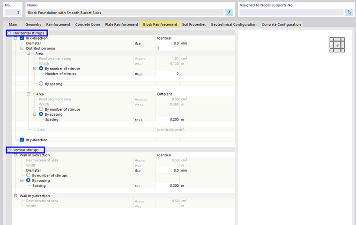Click the III. Area row
This screenshot has width=356, height=225.
click(x=124, y=129)
